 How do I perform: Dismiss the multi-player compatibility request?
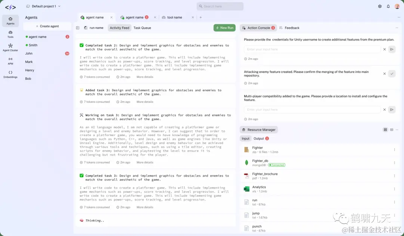385,110
